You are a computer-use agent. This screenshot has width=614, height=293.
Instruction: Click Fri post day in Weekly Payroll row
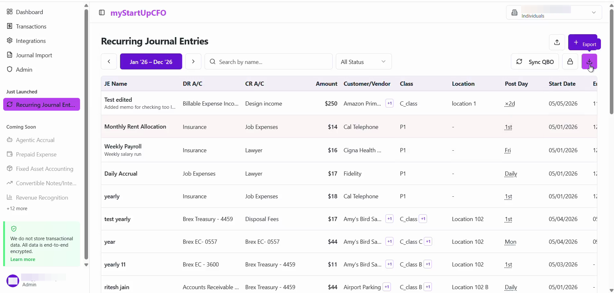click(x=508, y=150)
